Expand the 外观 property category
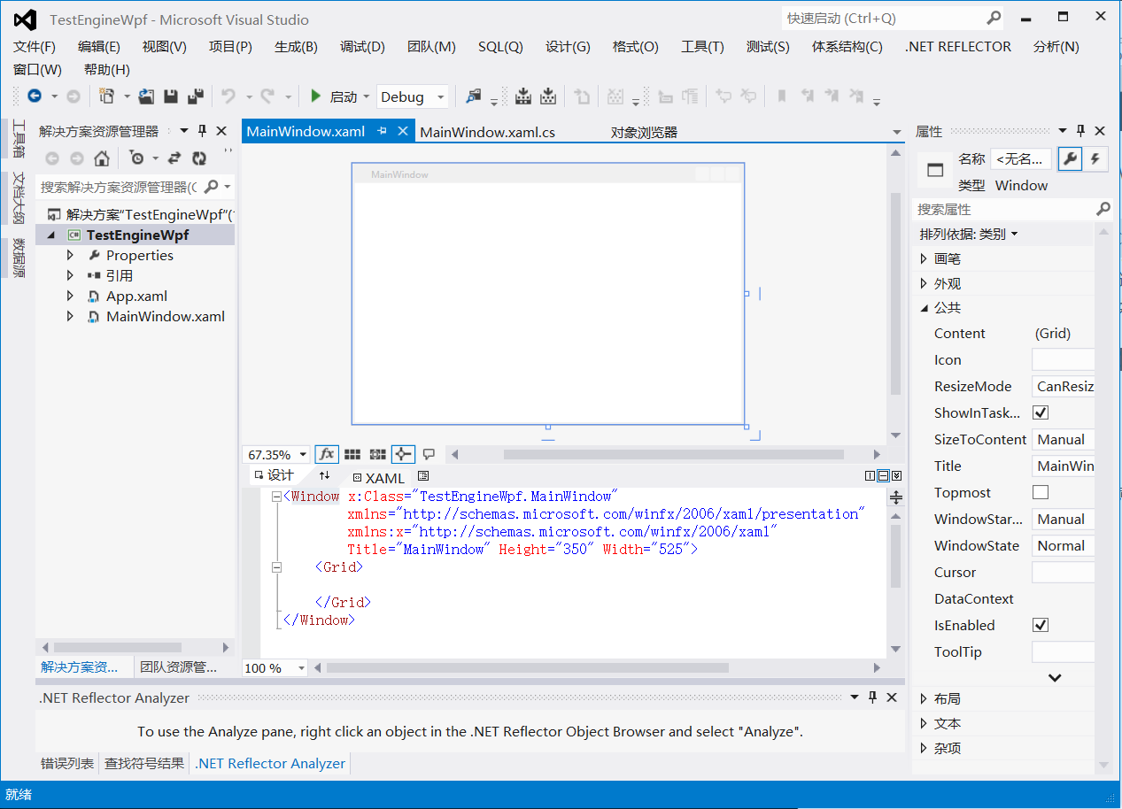The width and height of the screenshot is (1122, 809). [925, 283]
